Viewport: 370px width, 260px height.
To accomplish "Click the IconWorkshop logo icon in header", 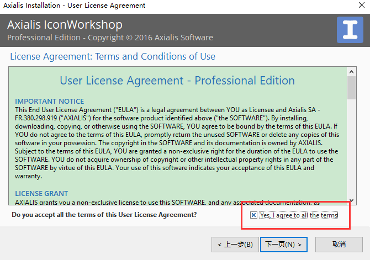I will coord(349,30).
